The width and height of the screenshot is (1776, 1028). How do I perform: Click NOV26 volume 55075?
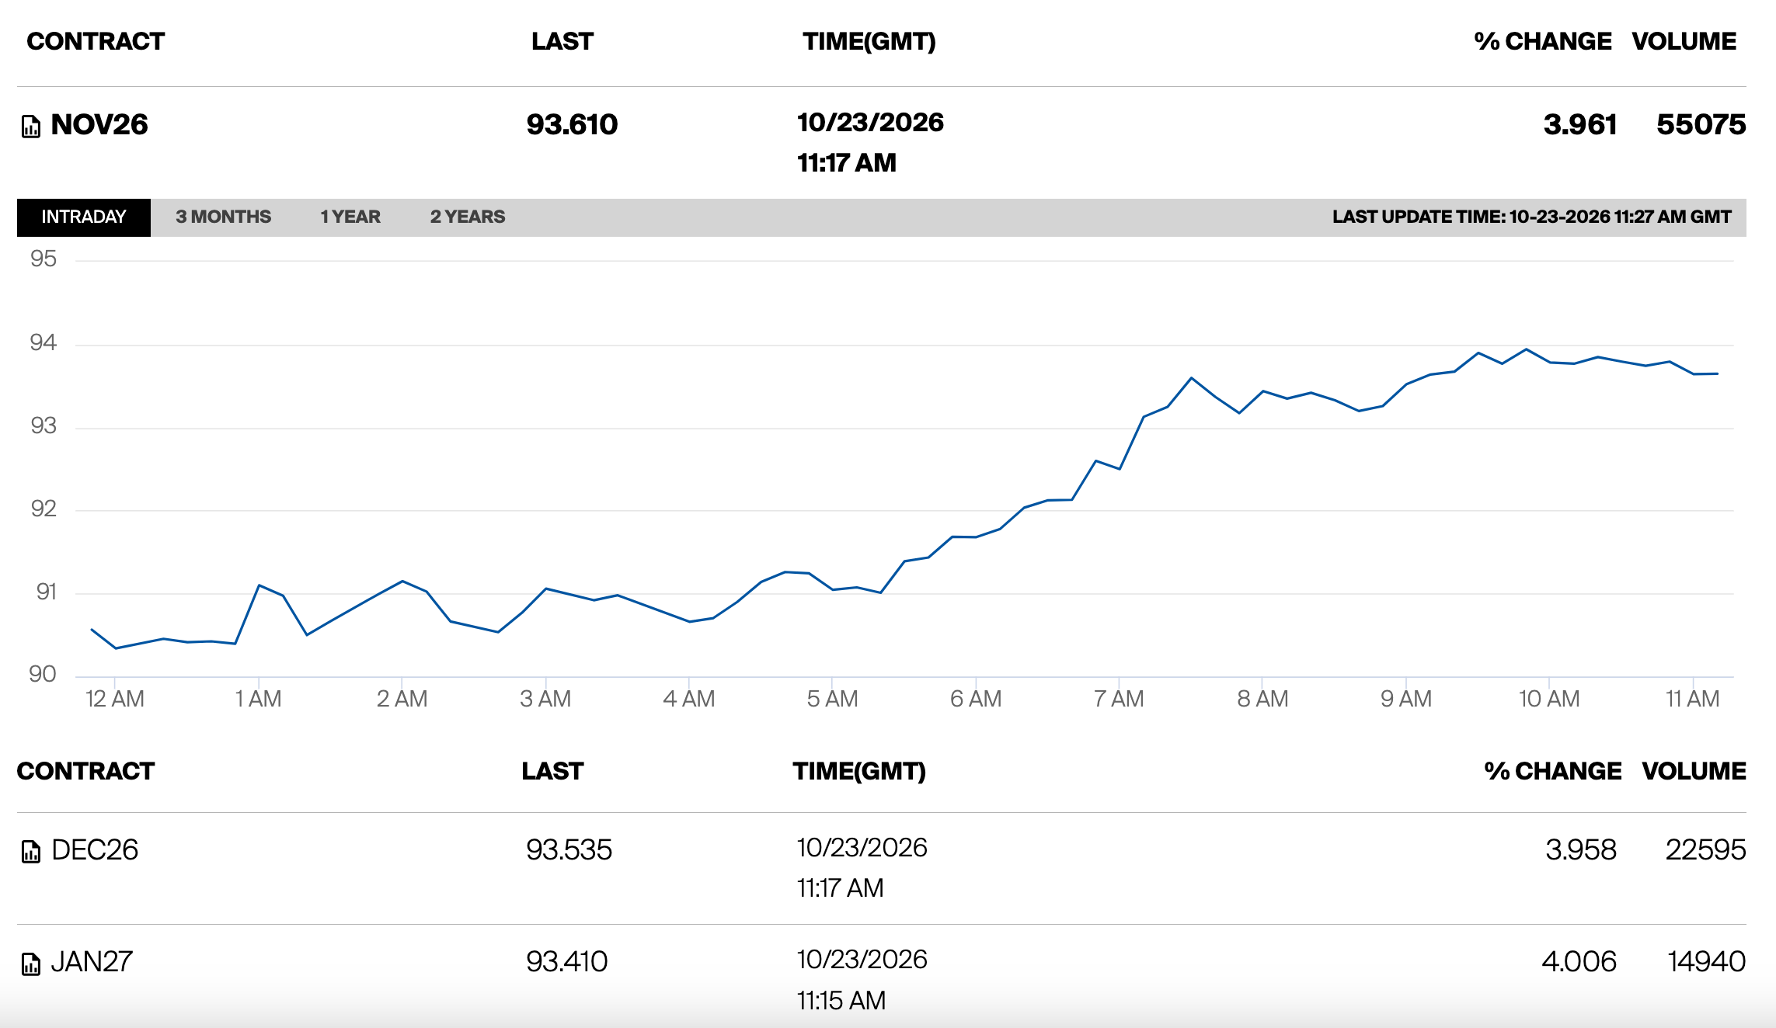coord(1701,124)
